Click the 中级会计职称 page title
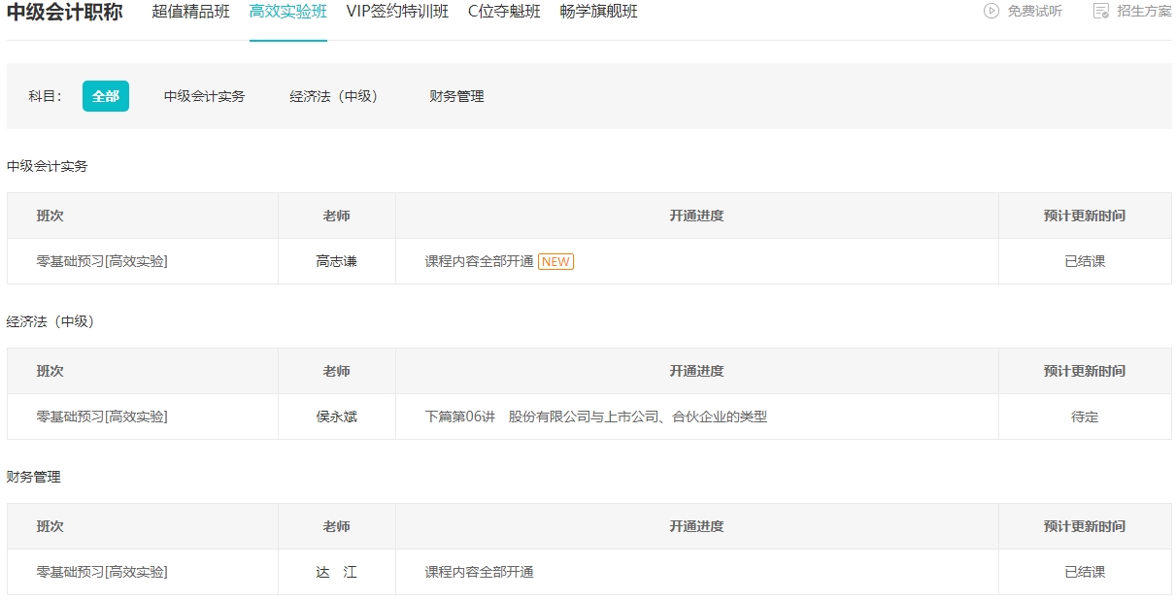 coord(65,13)
